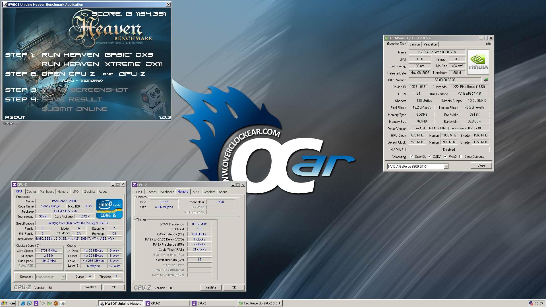This screenshot has width=546, height=307.
Task: Click the Memory CPU-Z window title icon
Action: point(135,185)
